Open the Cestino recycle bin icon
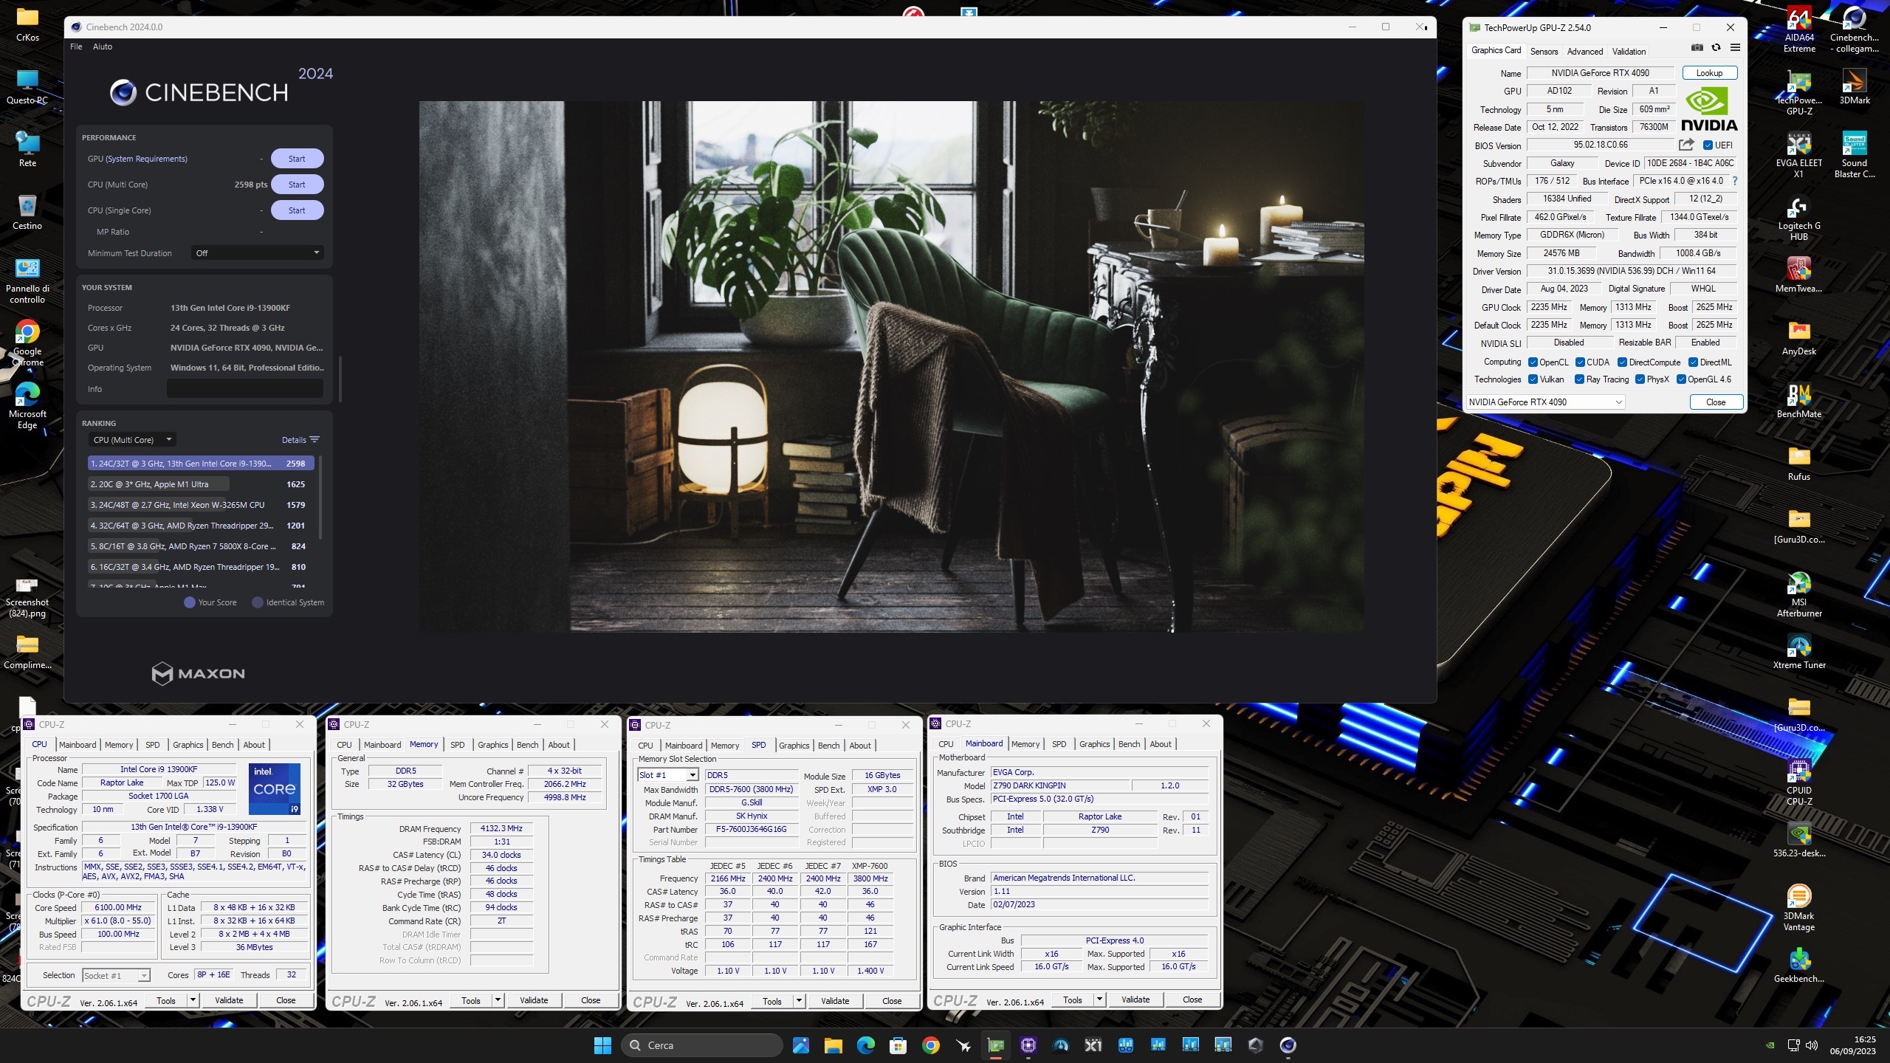Viewport: 1890px width, 1063px height. (x=27, y=213)
